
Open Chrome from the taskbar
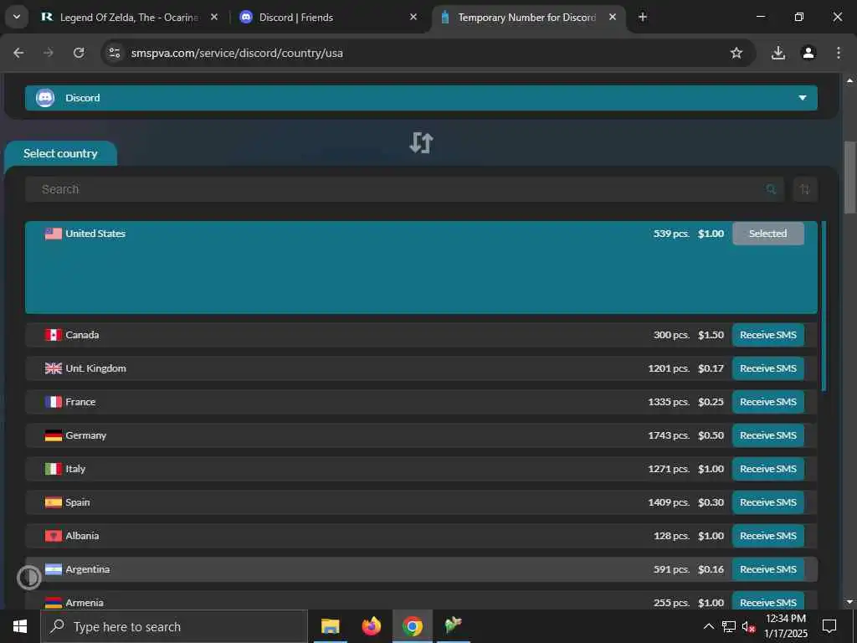[x=412, y=626]
